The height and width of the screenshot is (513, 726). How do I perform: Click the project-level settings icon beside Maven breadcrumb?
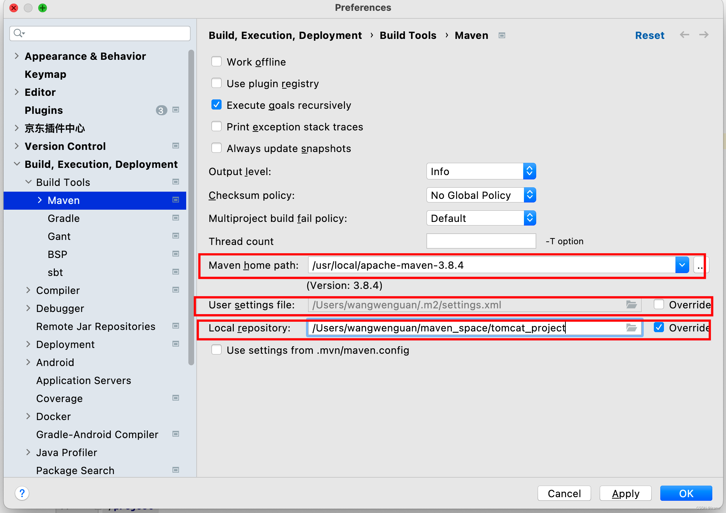click(x=502, y=35)
